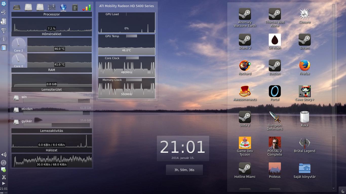Click the Processzor section header

52,14
